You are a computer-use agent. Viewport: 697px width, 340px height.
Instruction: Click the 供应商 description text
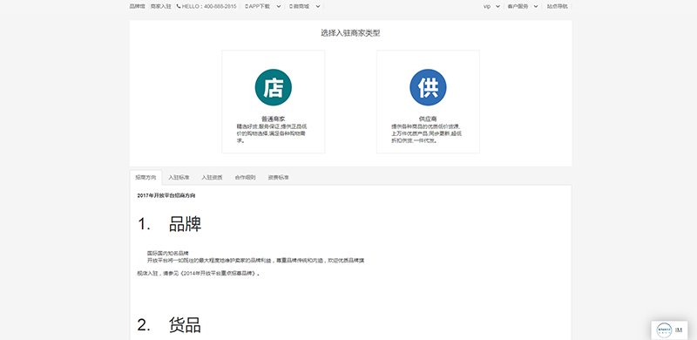[427, 133]
